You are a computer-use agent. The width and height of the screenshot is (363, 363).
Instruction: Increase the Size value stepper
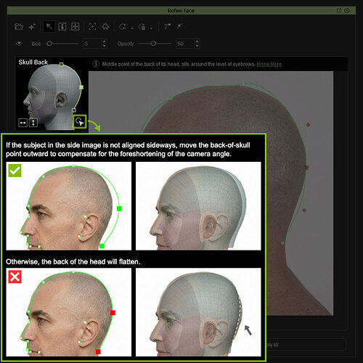104,41
